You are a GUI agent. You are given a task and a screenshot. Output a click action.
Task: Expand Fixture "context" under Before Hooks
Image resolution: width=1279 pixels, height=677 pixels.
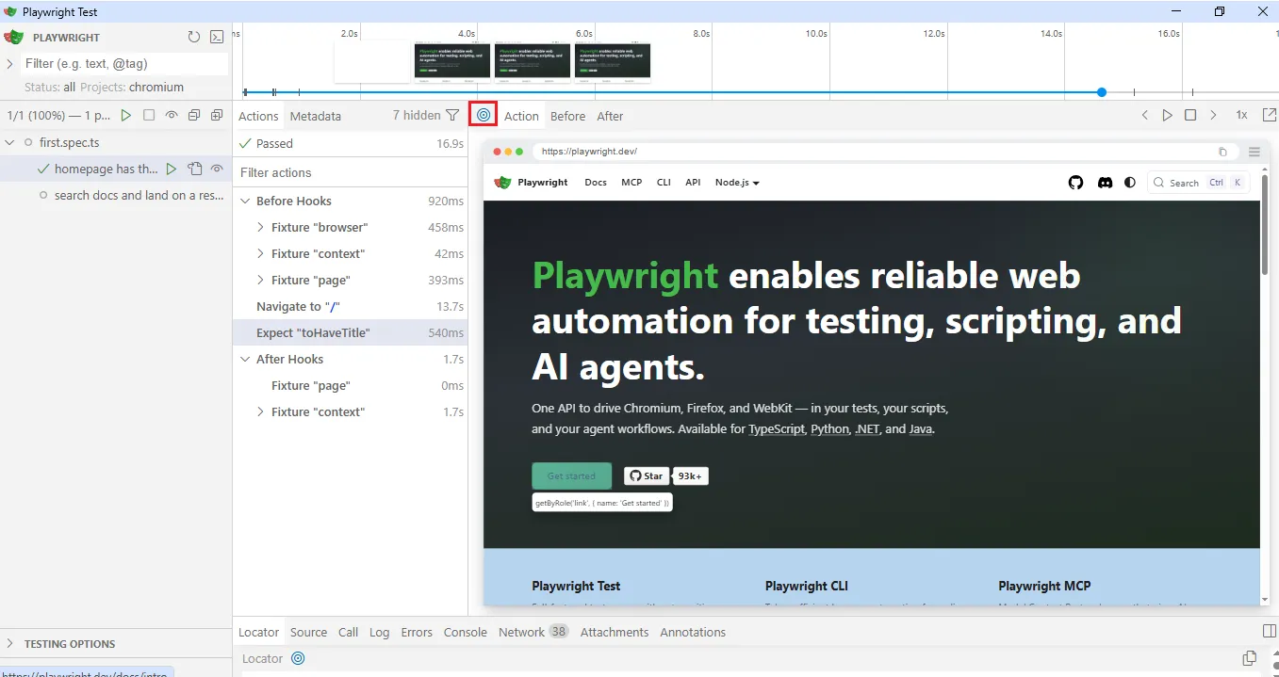pos(260,253)
